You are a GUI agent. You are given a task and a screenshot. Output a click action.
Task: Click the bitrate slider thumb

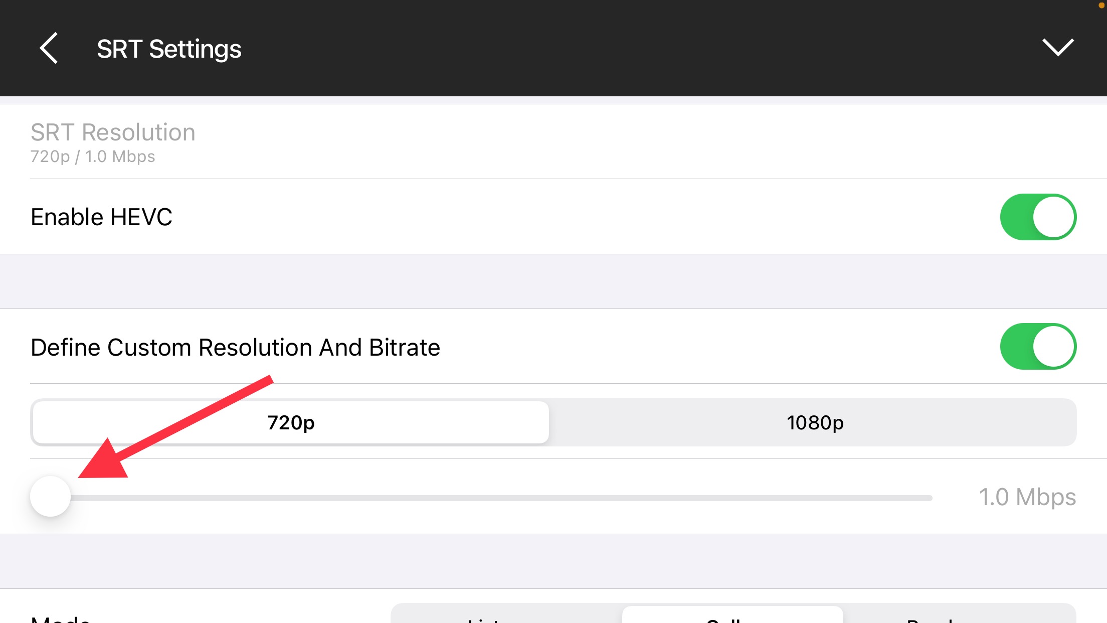[x=50, y=497]
